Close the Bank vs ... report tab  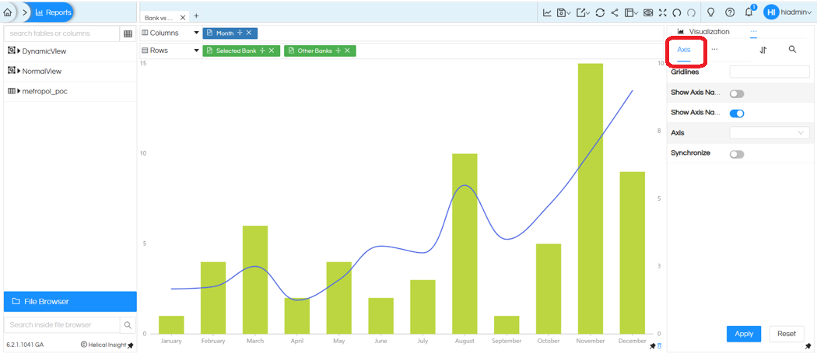tap(182, 17)
